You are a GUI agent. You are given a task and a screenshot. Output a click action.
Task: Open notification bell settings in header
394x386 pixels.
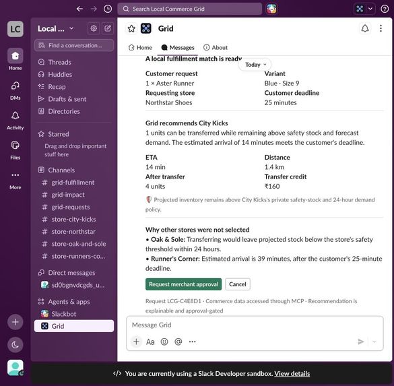pos(365,28)
